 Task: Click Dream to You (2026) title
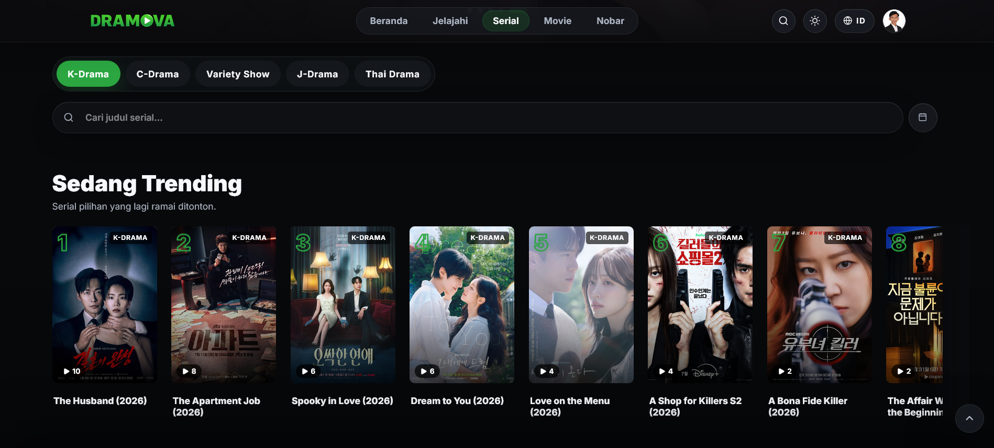pyautogui.click(x=457, y=401)
